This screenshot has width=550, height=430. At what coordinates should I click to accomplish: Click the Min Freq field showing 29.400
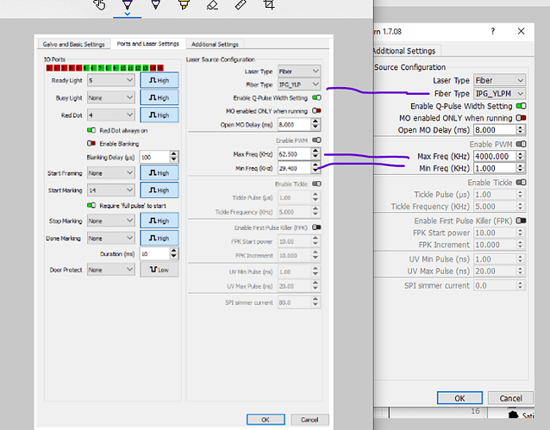coord(294,168)
